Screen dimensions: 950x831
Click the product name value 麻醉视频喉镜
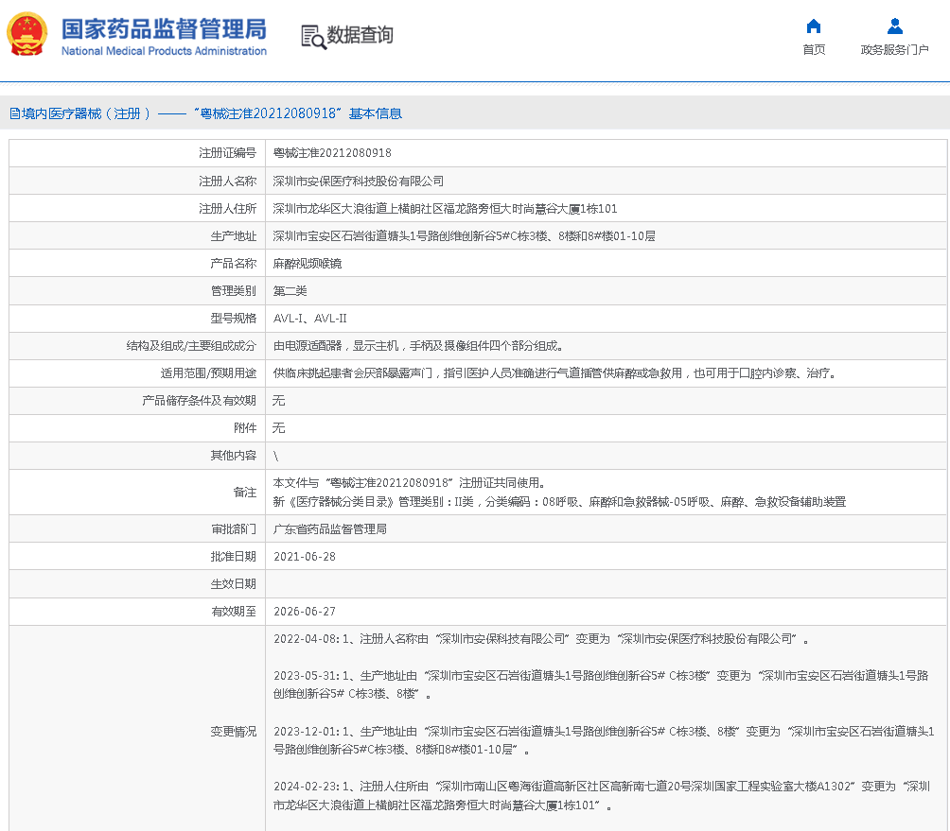(x=308, y=264)
